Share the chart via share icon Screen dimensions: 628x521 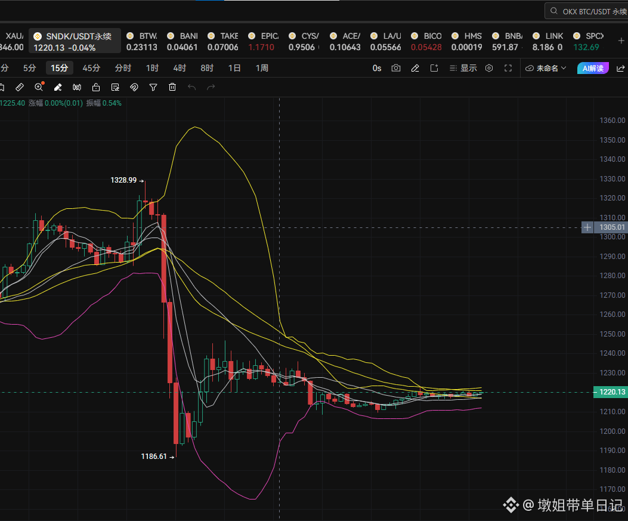coord(620,68)
